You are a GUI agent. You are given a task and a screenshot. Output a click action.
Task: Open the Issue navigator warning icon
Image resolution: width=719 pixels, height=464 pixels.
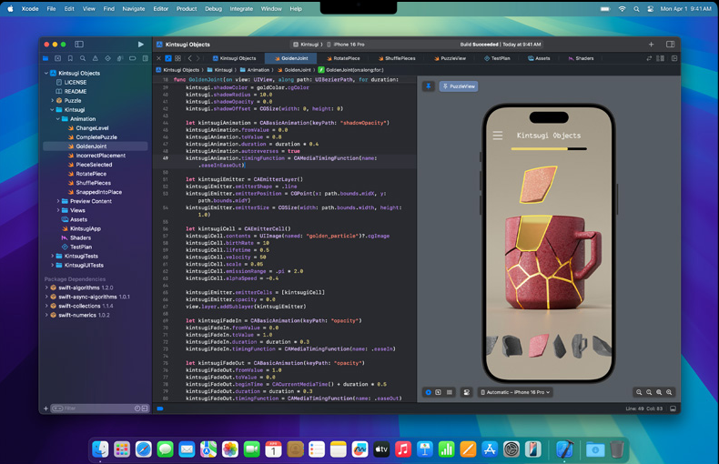[95, 59]
